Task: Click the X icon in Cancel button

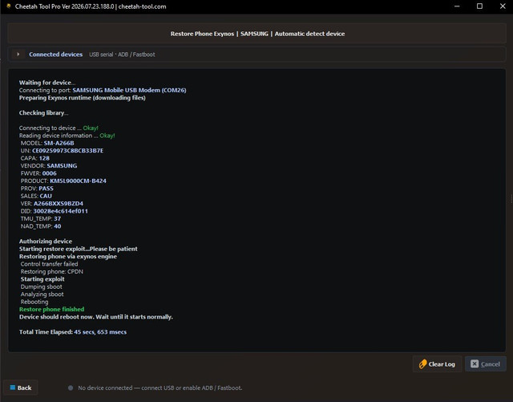Action: pyautogui.click(x=475, y=364)
